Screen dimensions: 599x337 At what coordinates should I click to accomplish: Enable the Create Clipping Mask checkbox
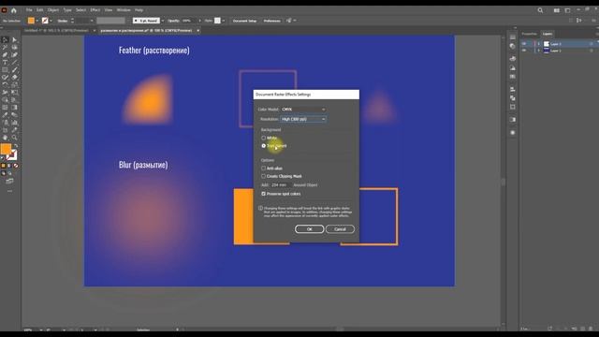pyautogui.click(x=264, y=176)
